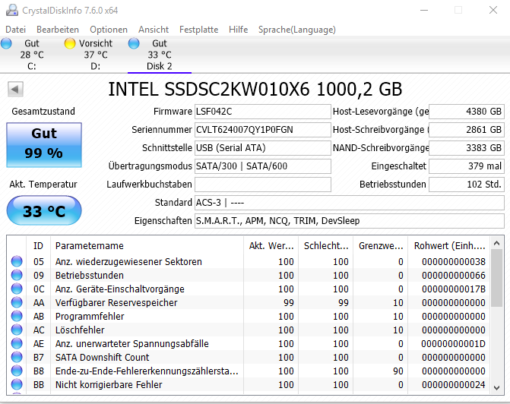This screenshot has width=510, height=404.
Task: Sort by Parametername column header
Action: point(147,246)
